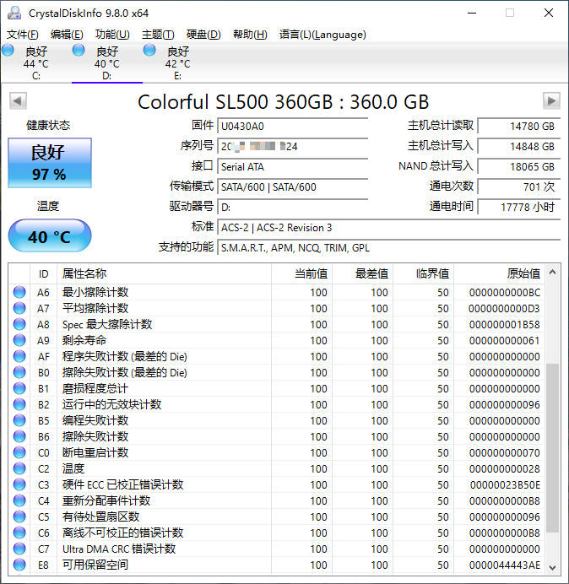Select drive E: status tab at 42 °C
This screenshot has width=569, height=584.
pos(178,62)
